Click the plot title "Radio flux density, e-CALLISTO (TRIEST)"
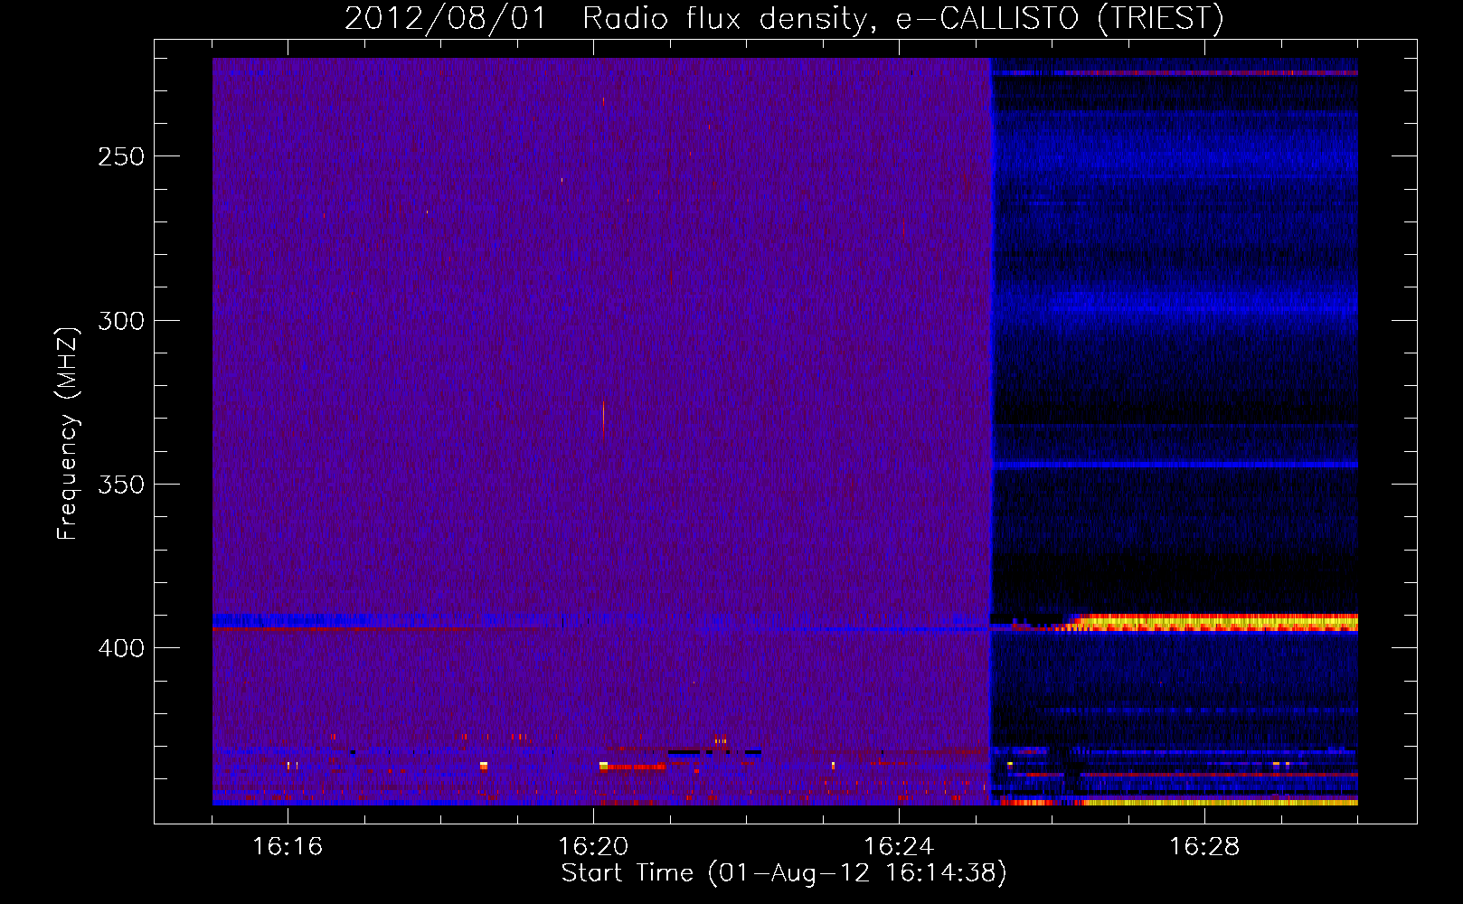1463x904 pixels. 902,18
